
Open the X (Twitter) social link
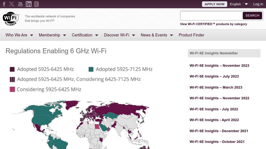pyautogui.click(x=12, y=4)
